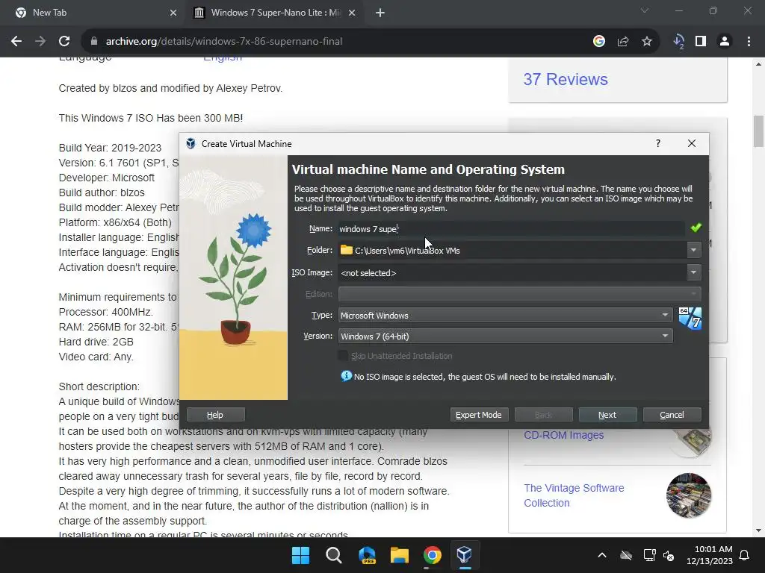Open the Windows Start menu

300,555
